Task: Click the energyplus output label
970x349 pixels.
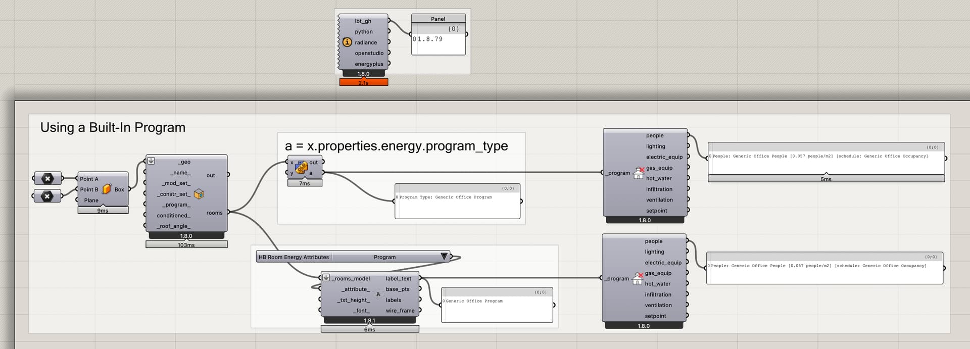Action: point(369,64)
